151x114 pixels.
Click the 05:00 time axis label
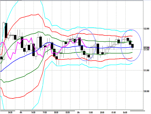tap(68, 112)
